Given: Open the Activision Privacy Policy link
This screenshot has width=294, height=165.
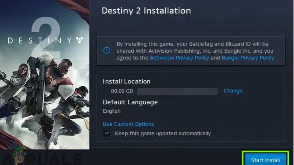Looking at the screenshot, I should (179, 58).
